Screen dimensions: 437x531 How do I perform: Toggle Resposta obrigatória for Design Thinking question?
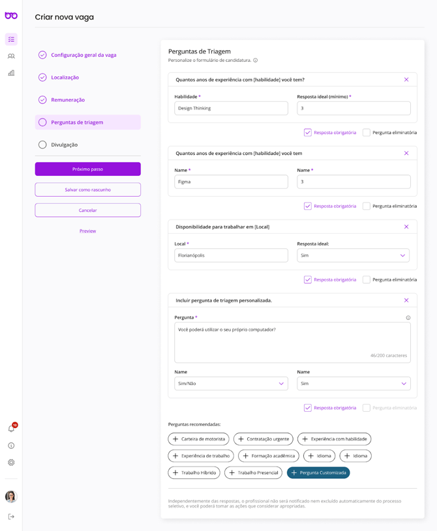[308, 132]
